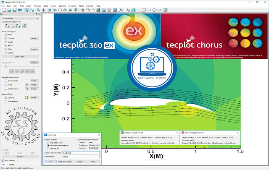Close the About Tecplot Chorus dialog
The image size is (269, 170).
pyautogui.click(x=237, y=133)
